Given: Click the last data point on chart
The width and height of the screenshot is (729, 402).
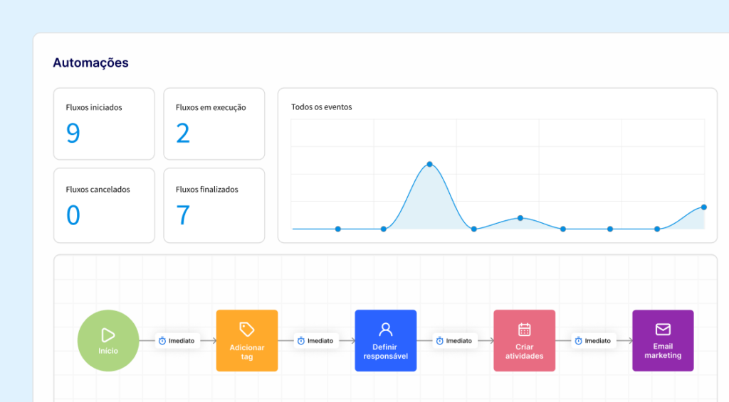Looking at the screenshot, I should [x=703, y=207].
